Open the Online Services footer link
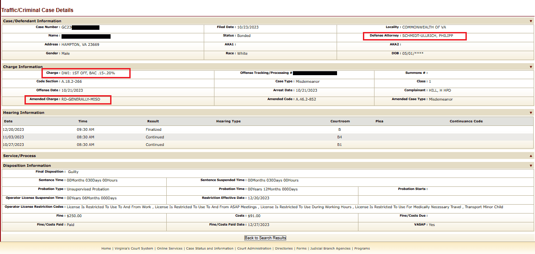Screen dimensions: 535x254 point(169,249)
